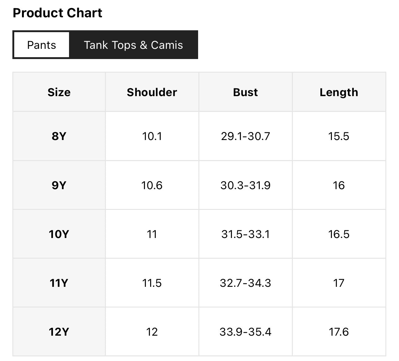The height and width of the screenshot is (361, 399).
Task: Switch to the Pants tab
Action: click(41, 45)
